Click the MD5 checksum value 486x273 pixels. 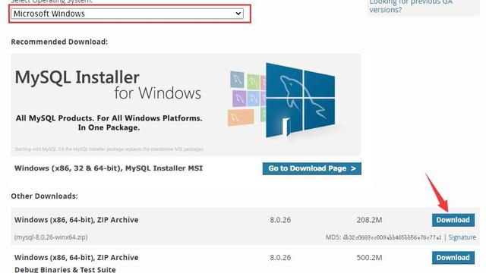pyautogui.click(x=392, y=237)
